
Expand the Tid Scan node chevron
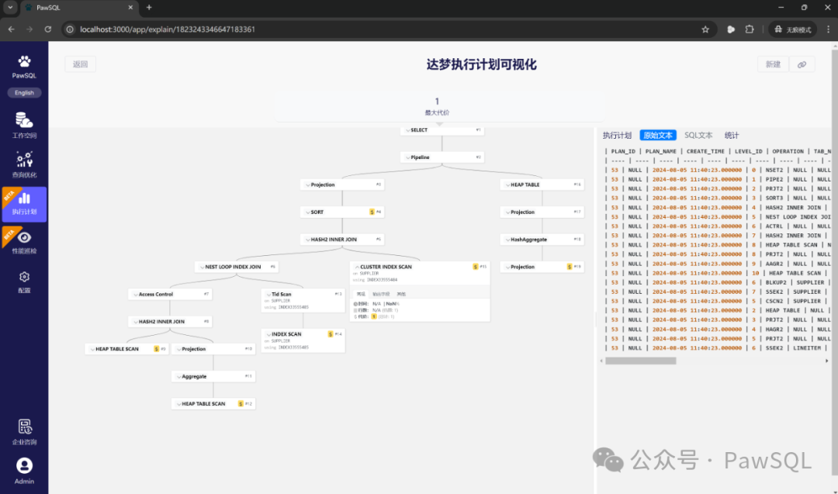(x=268, y=294)
